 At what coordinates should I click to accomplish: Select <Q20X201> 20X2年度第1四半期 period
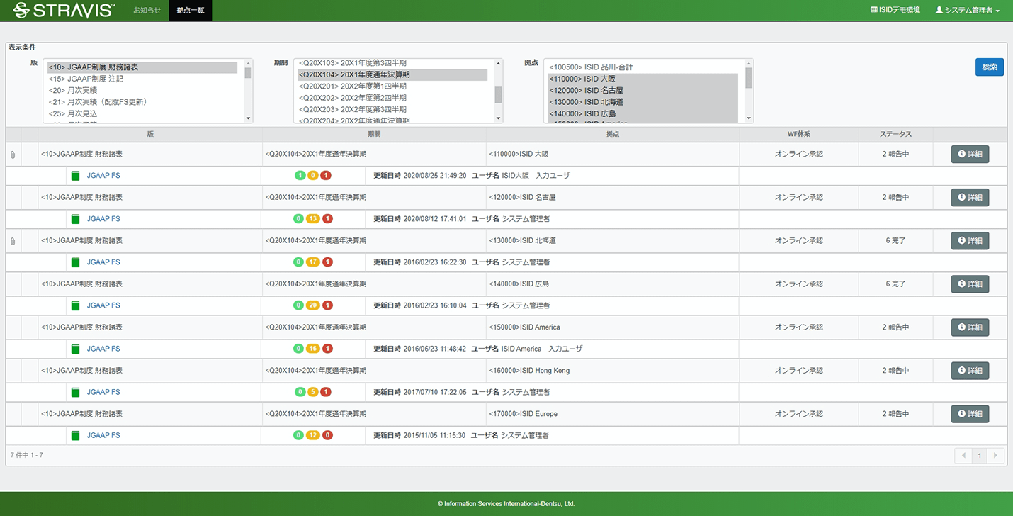tap(392, 86)
